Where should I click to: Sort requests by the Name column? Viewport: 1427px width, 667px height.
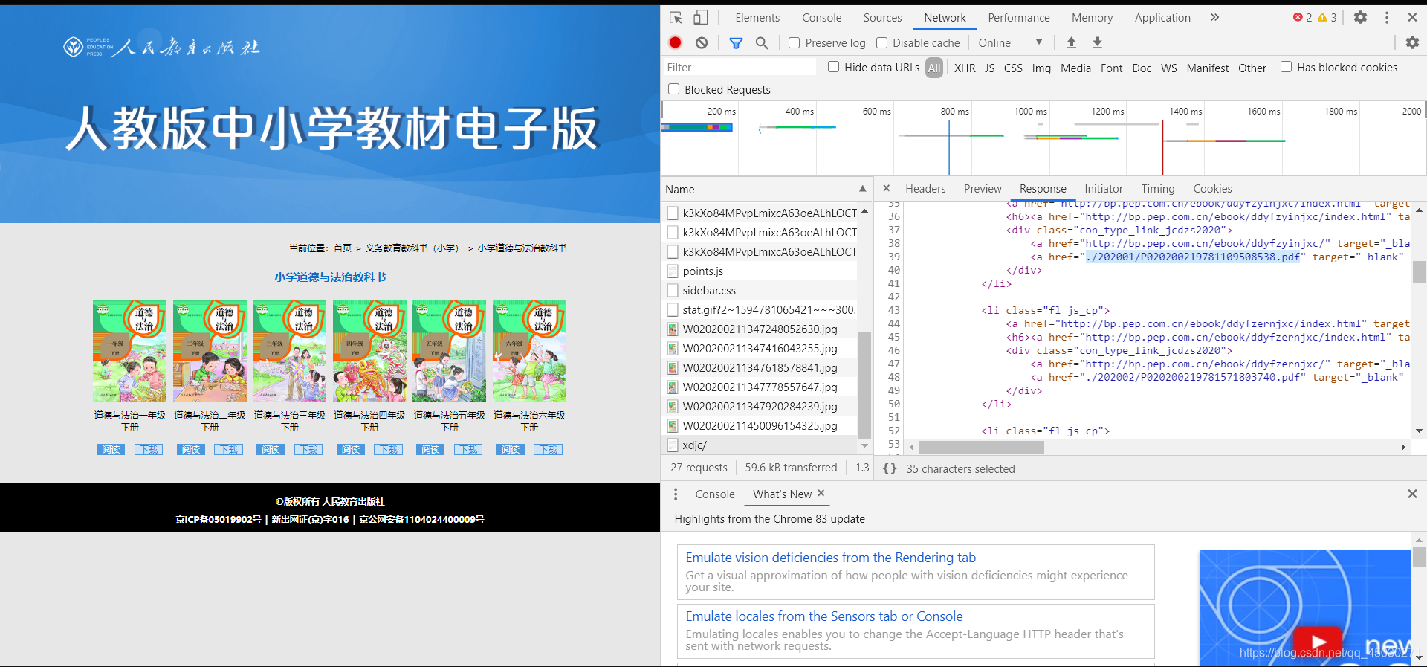(x=766, y=189)
